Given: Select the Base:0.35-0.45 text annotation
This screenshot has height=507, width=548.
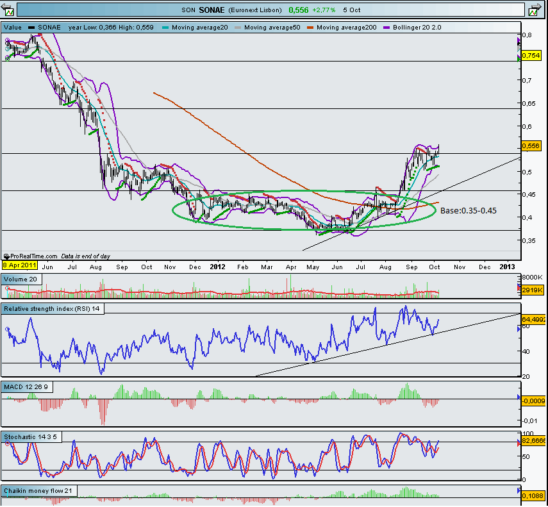Looking at the screenshot, I should [x=468, y=210].
